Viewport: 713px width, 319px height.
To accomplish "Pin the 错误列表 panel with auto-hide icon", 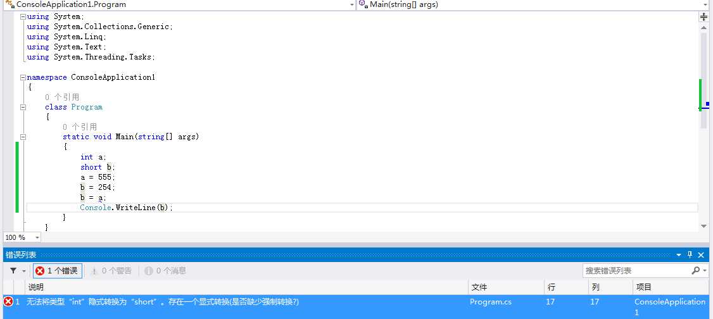I will point(690,255).
